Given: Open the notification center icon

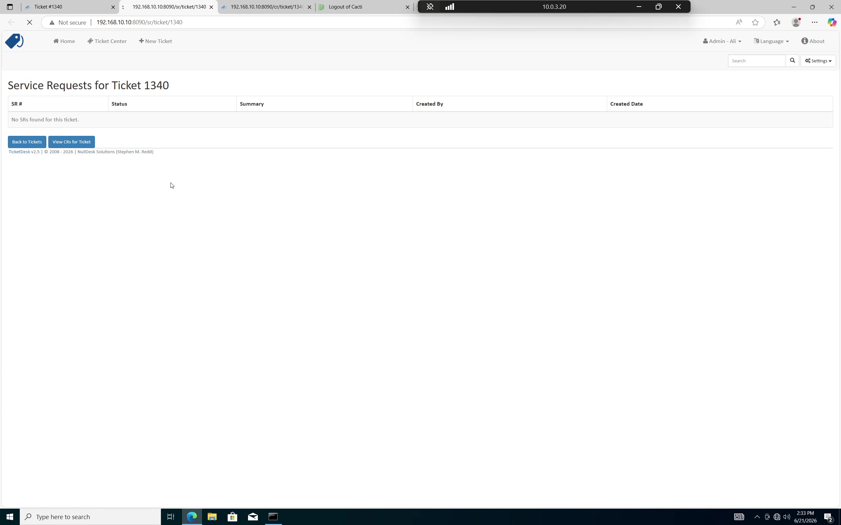Looking at the screenshot, I should click(x=829, y=517).
